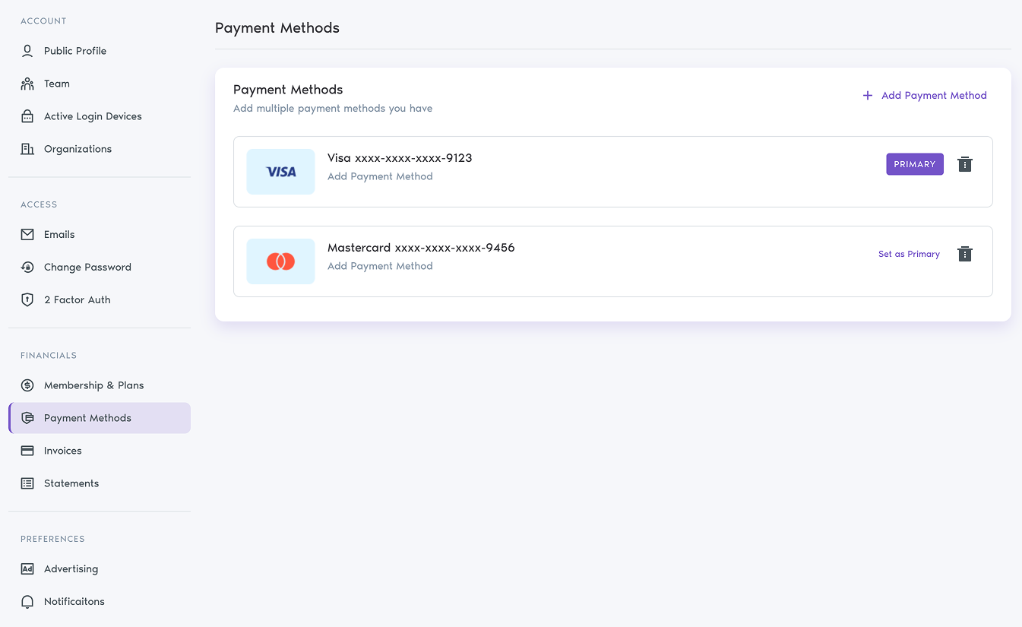Click the Statements list icon

coord(27,483)
